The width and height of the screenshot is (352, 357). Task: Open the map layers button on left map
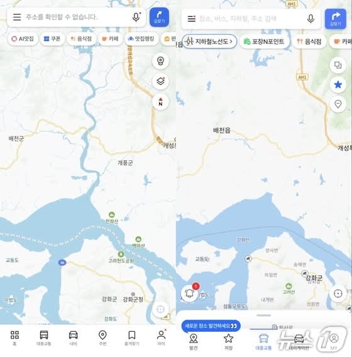pos(160,81)
